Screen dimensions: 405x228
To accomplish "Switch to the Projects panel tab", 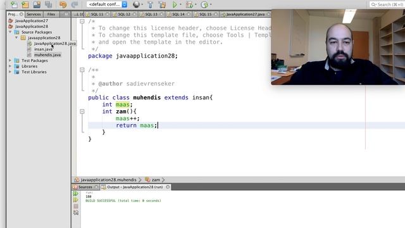I will 13,14.
